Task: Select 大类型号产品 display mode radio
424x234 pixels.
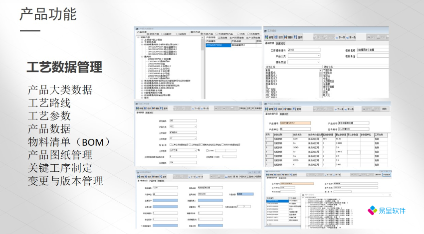Action: (217, 34)
